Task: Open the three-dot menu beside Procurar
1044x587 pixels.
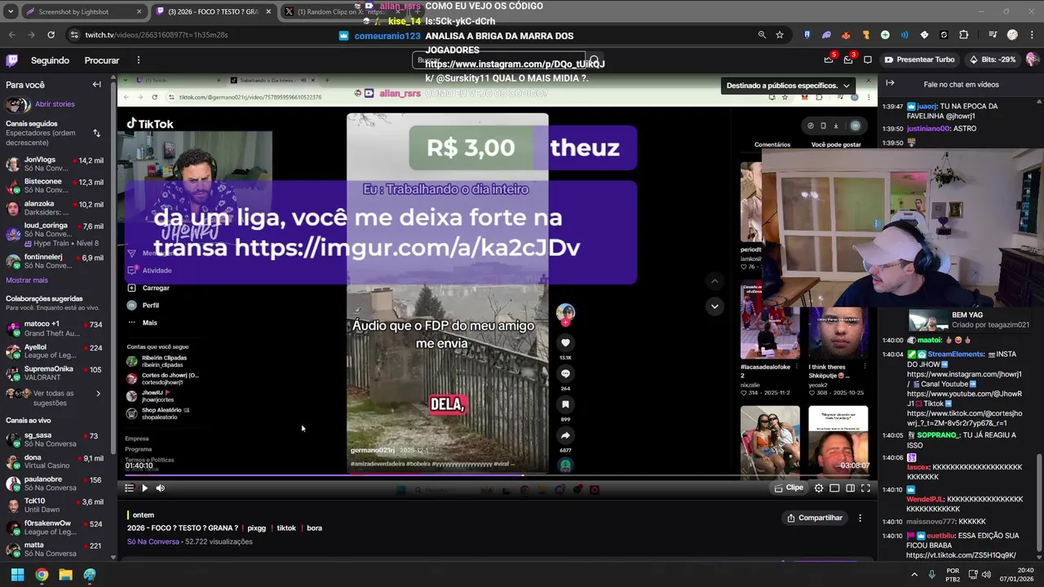Action: 139,60
